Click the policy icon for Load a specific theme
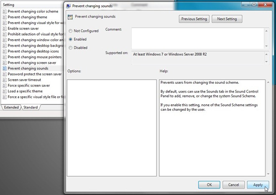276x195 pixels. tap(5, 91)
